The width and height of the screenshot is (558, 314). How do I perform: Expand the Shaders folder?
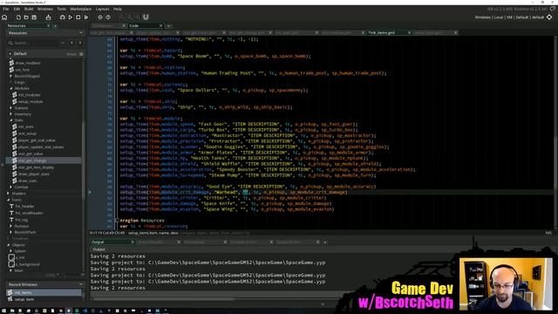(8, 194)
